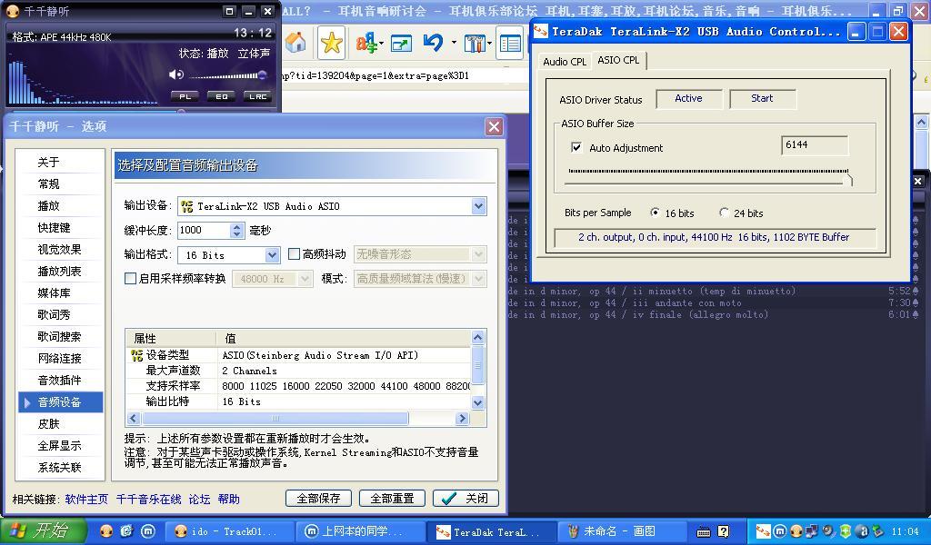Switch to the ASIO CPL tab
Viewport: 931px width, 545px height.
point(618,60)
